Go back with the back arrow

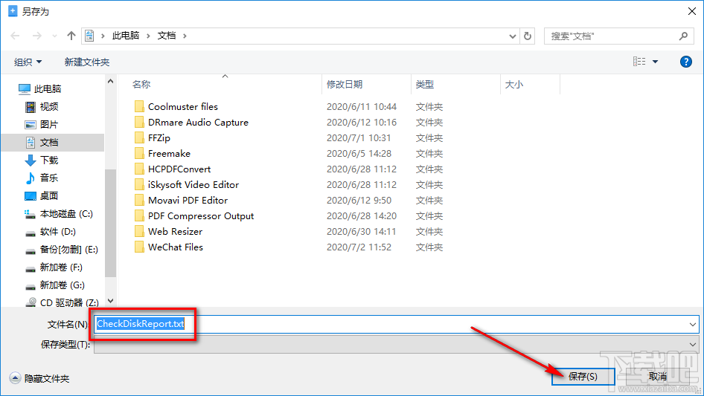click(x=15, y=36)
